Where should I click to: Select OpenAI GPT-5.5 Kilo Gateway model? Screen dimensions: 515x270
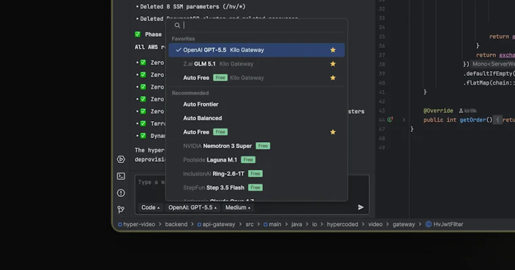point(257,50)
